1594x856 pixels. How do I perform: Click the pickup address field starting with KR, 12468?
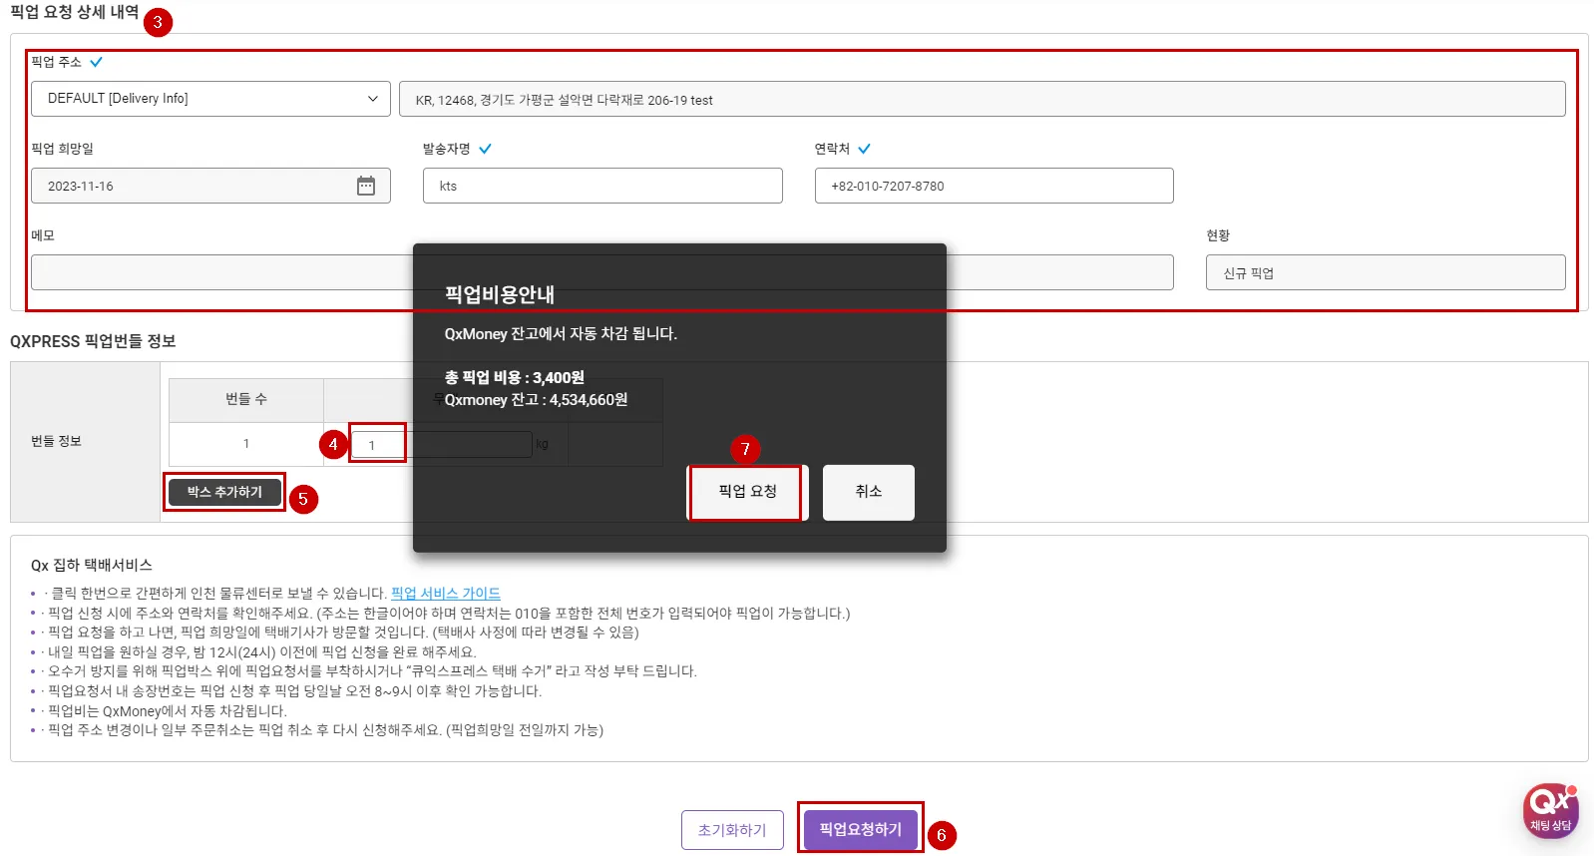click(x=982, y=99)
